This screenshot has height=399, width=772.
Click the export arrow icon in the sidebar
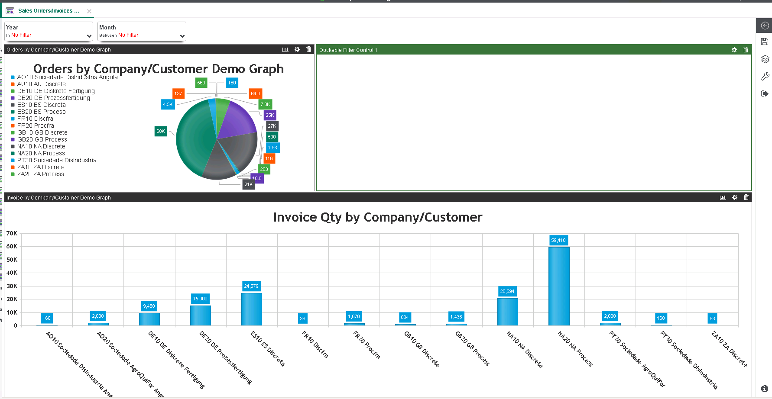pyautogui.click(x=765, y=93)
